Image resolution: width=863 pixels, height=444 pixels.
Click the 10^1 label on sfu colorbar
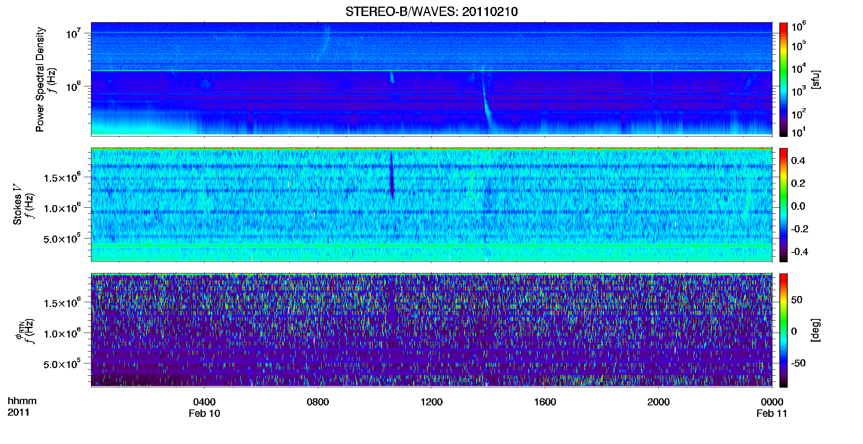pos(798,132)
